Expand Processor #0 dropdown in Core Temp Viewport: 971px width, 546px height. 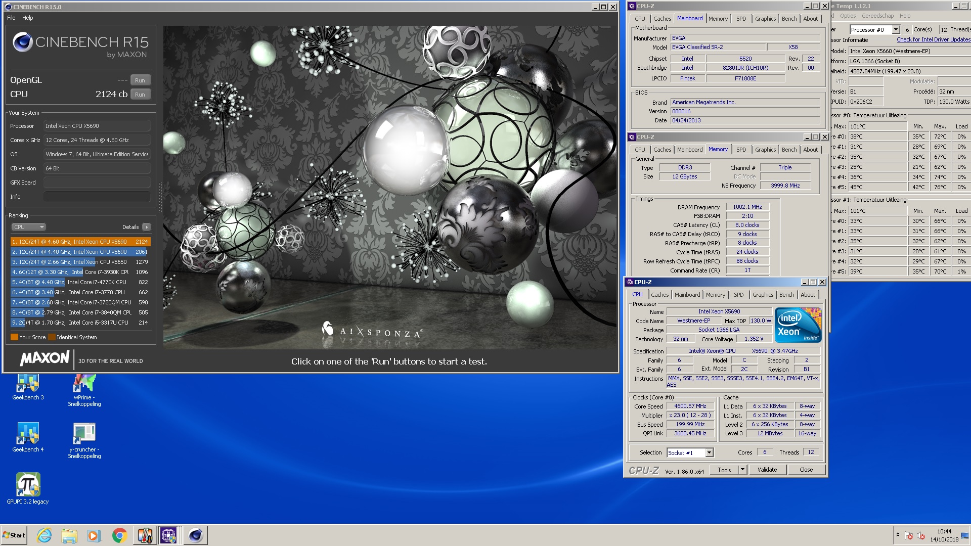point(896,30)
